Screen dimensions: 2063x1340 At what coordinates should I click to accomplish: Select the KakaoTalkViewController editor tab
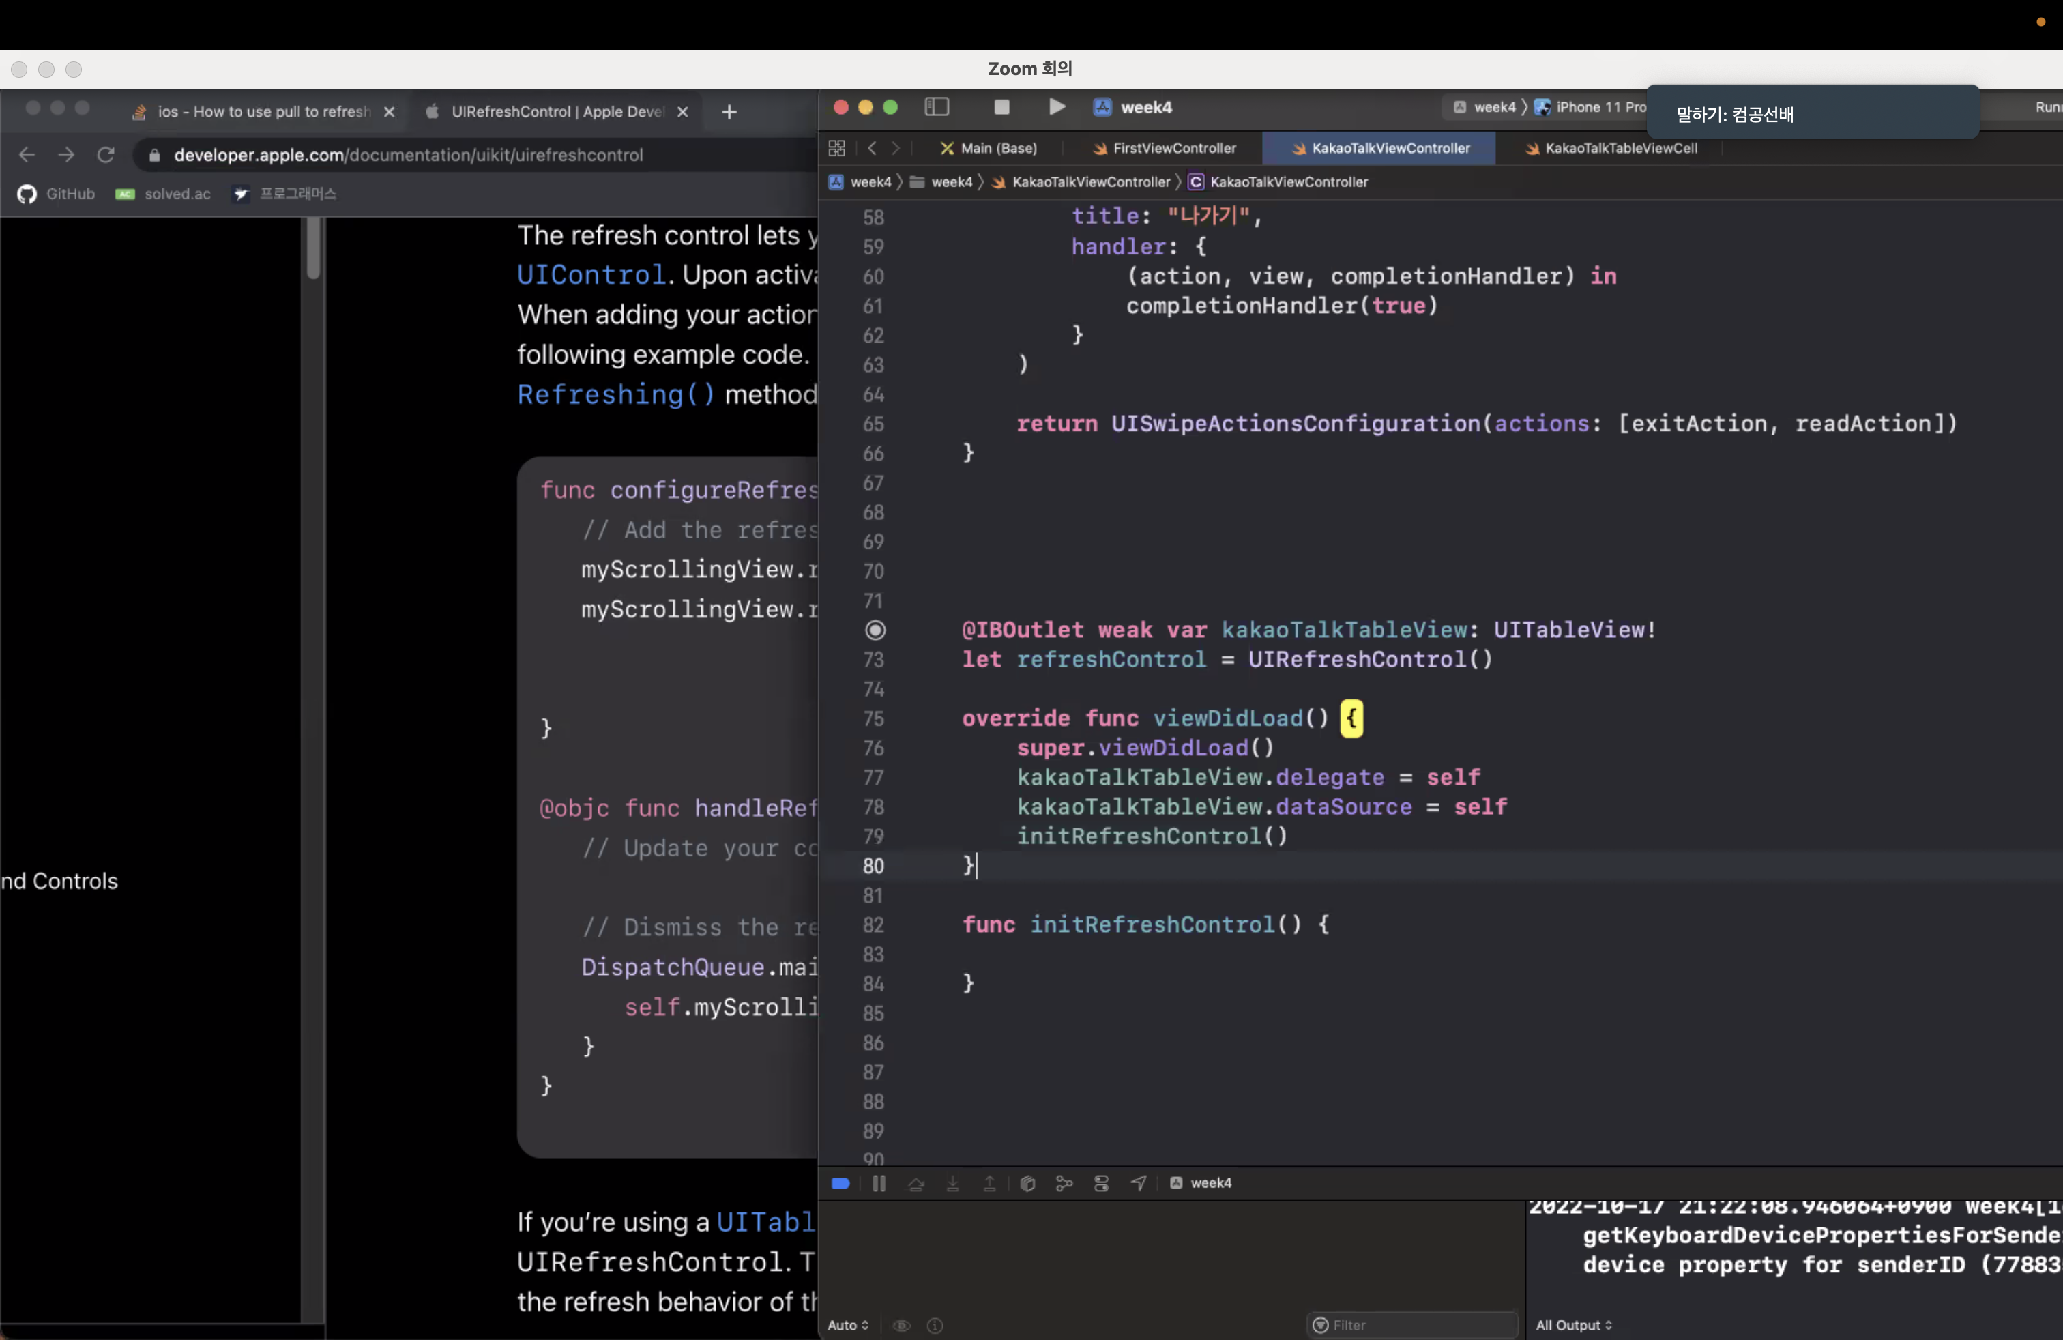(x=1379, y=148)
